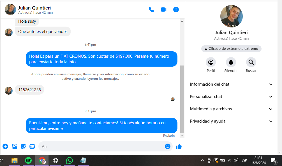Send a thumbs-up like

coord(179,147)
